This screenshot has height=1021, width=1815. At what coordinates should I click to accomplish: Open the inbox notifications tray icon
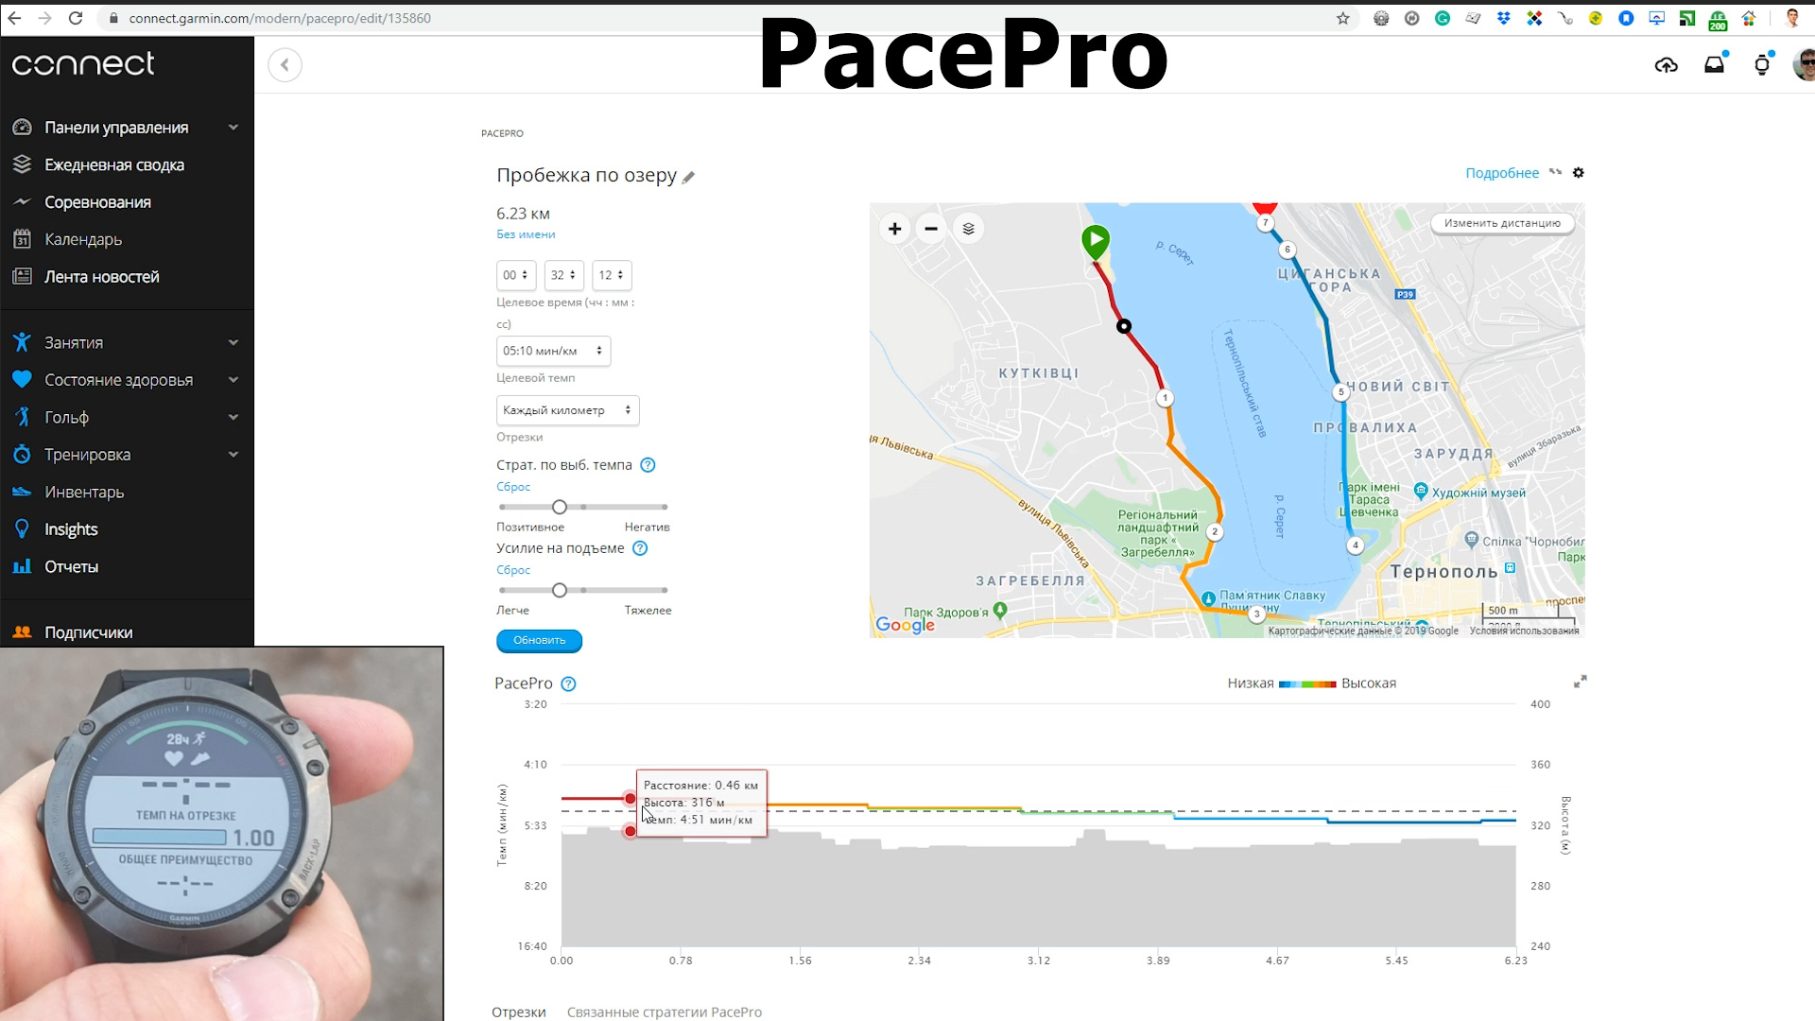[1714, 65]
